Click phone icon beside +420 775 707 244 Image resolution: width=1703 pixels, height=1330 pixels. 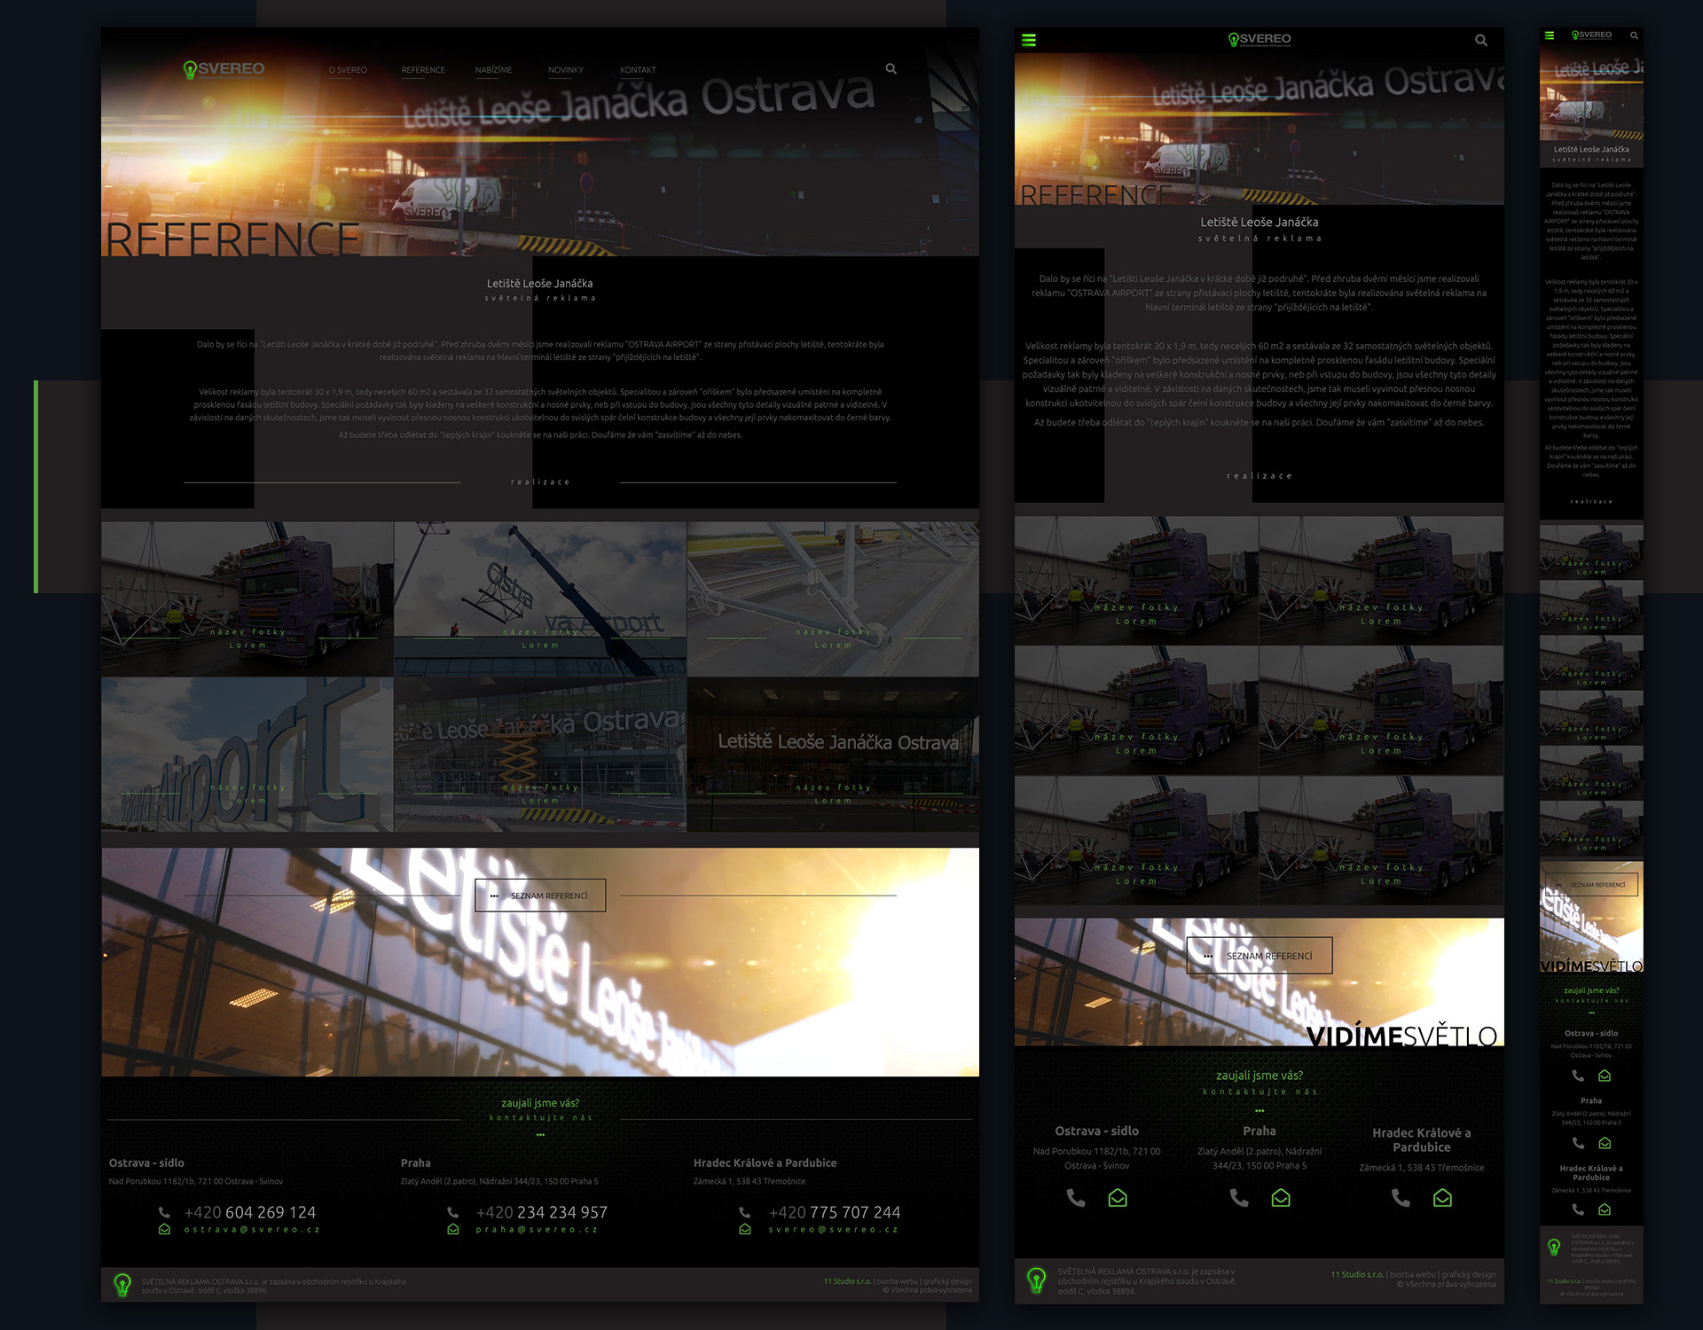pos(745,1212)
